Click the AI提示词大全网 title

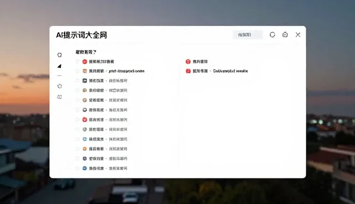point(82,35)
